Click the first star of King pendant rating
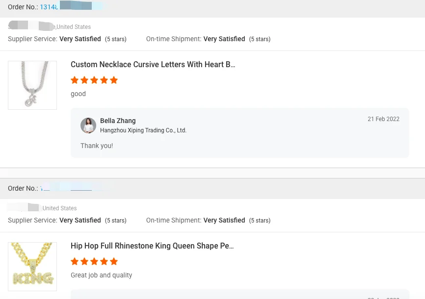Viewport: 425px width, 299px height. point(75,261)
